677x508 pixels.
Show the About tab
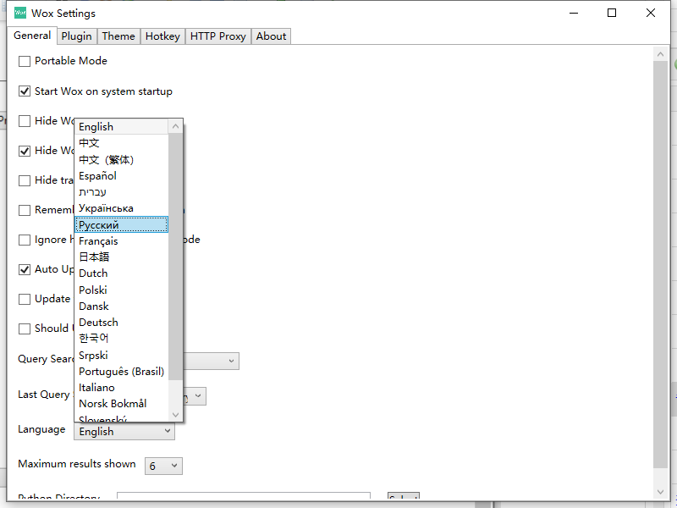tap(271, 36)
